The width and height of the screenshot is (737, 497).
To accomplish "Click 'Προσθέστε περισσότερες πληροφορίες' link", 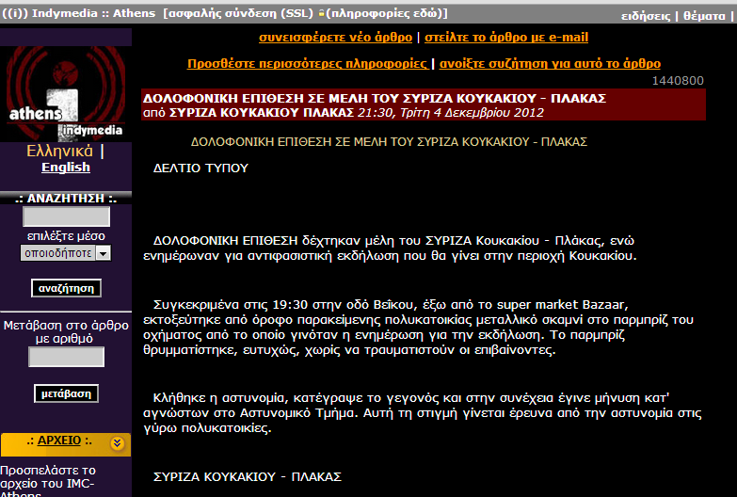I will pos(307,64).
